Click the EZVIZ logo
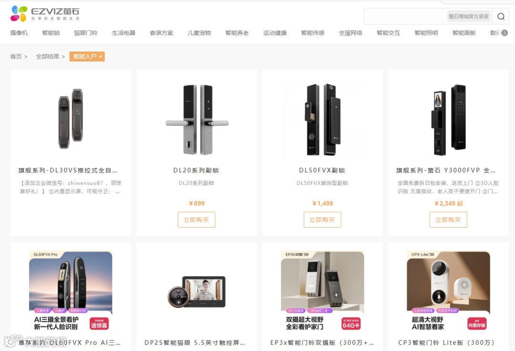The height and width of the screenshot is (351, 515). (45, 14)
